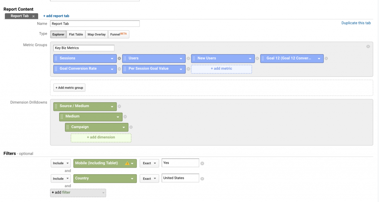Click the add dimension placeholder
Viewport: 379px width, 202px height.
pyautogui.click(x=101, y=137)
